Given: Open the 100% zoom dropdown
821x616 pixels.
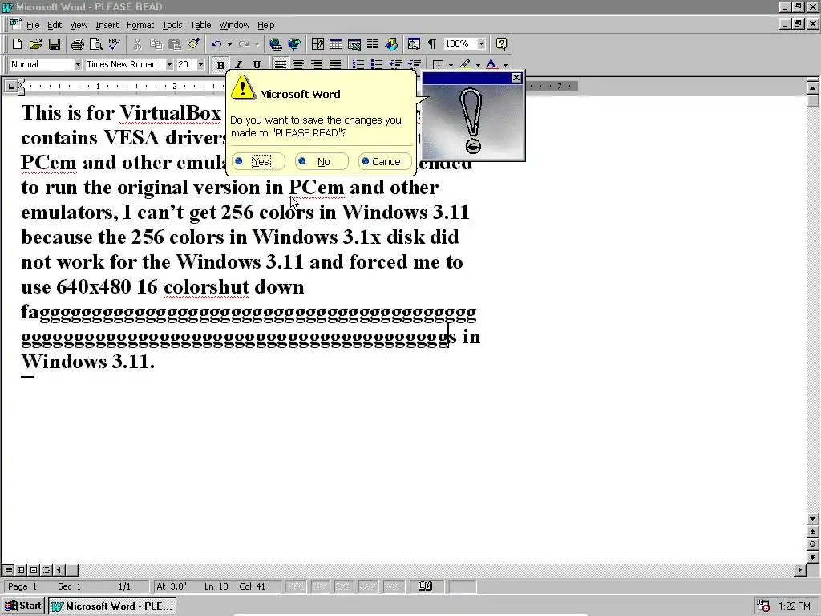Looking at the screenshot, I should coord(481,44).
